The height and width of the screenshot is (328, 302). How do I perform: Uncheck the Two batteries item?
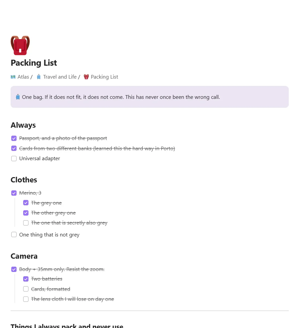(x=26, y=279)
